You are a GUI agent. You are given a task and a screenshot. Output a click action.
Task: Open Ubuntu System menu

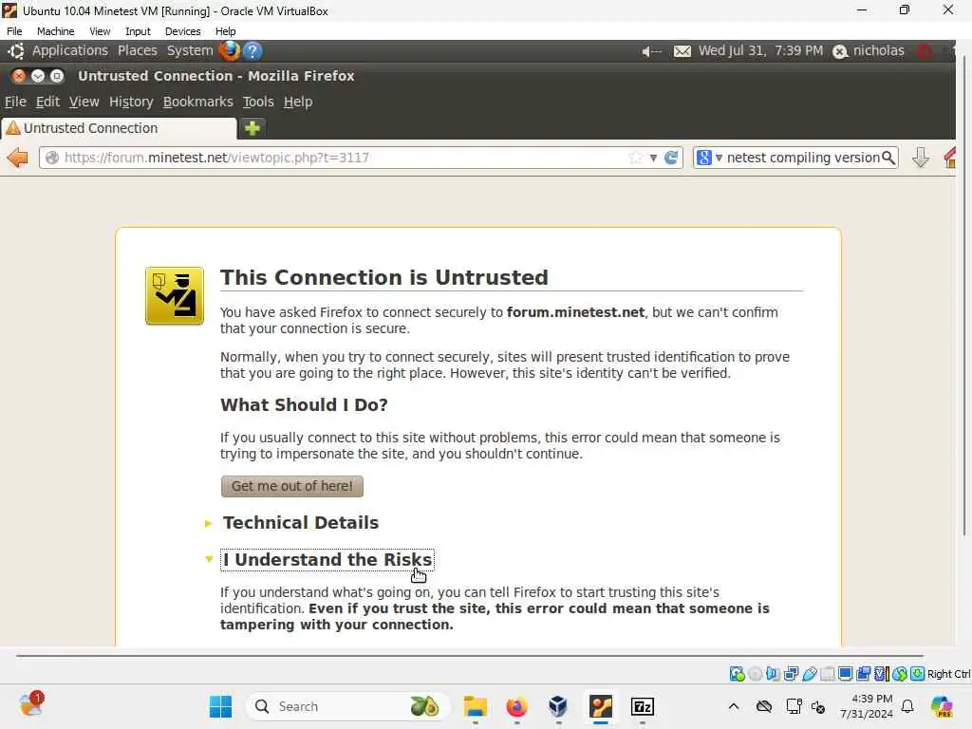click(x=190, y=51)
